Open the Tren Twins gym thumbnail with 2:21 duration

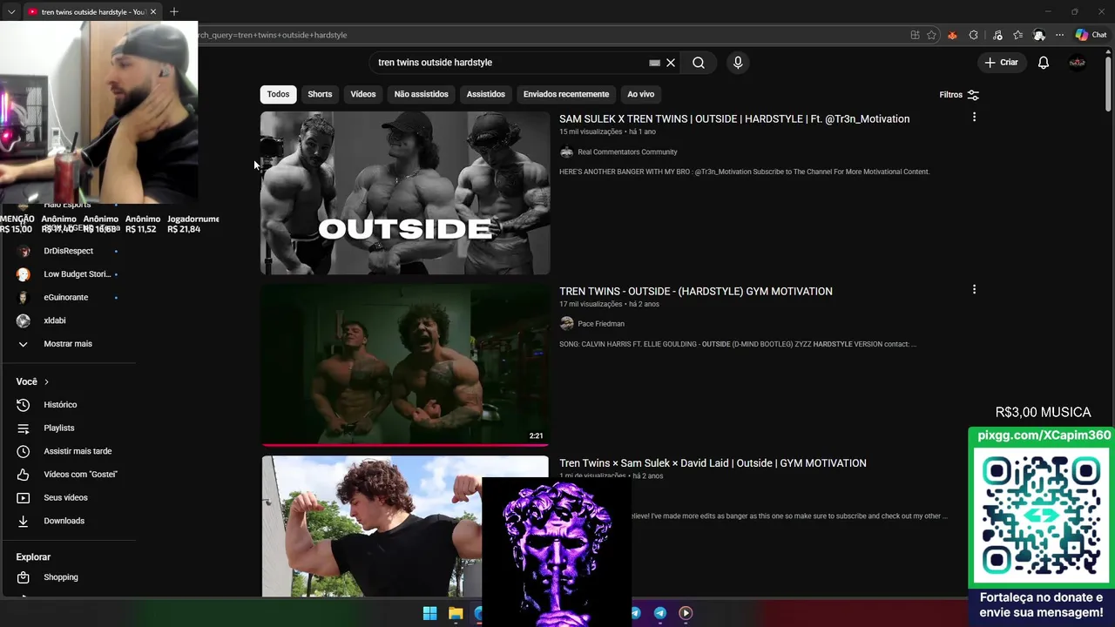click(405, 365)
